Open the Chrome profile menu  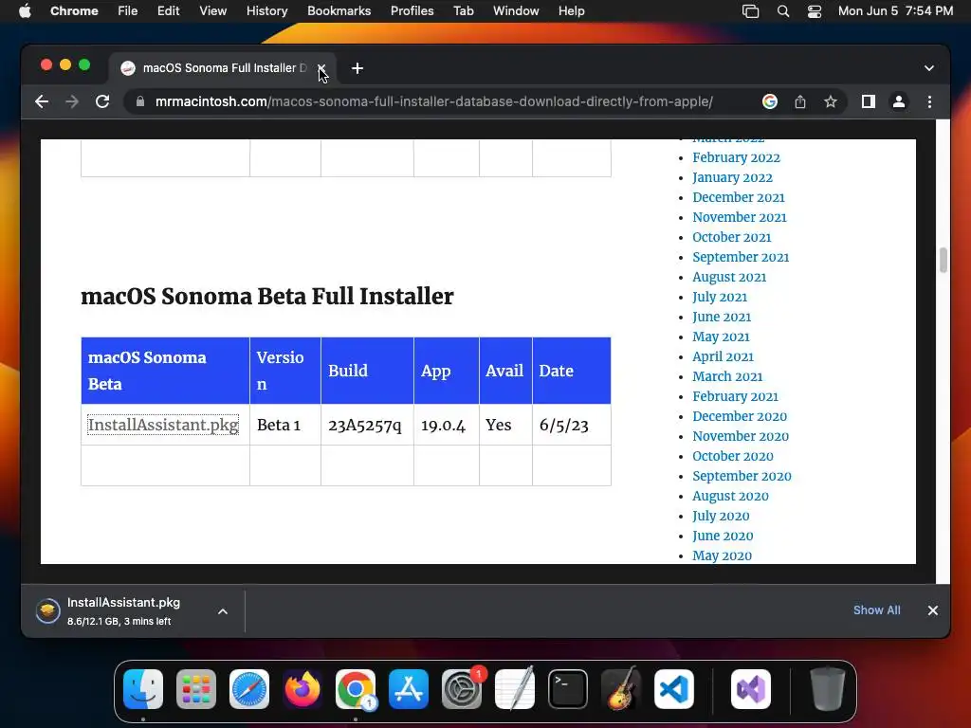click(x=899, y=101)
